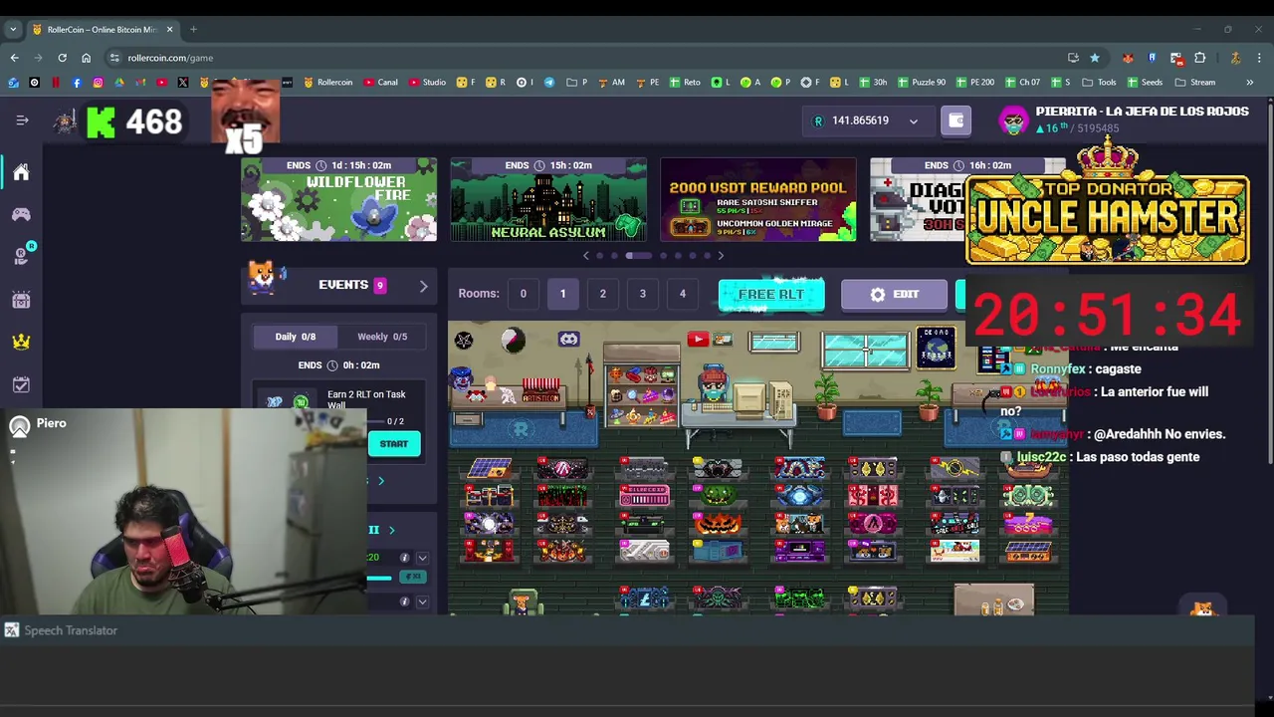The width and height of the screenshot is (1274, 717).
Task: Select the orange pumpkin-face miner
Action: (x=719, y=523)
